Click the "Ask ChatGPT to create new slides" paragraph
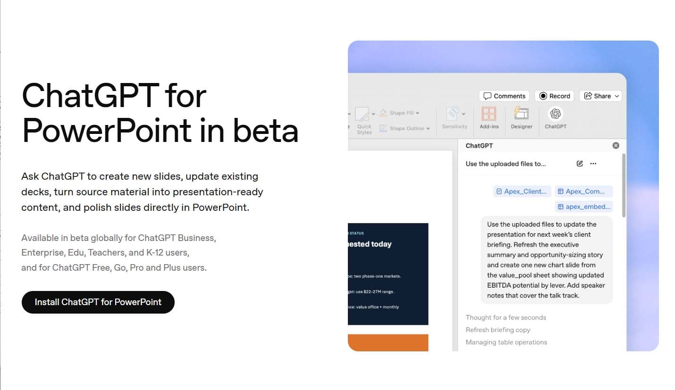This screenshot has width=675, height=390. (142, 191)
